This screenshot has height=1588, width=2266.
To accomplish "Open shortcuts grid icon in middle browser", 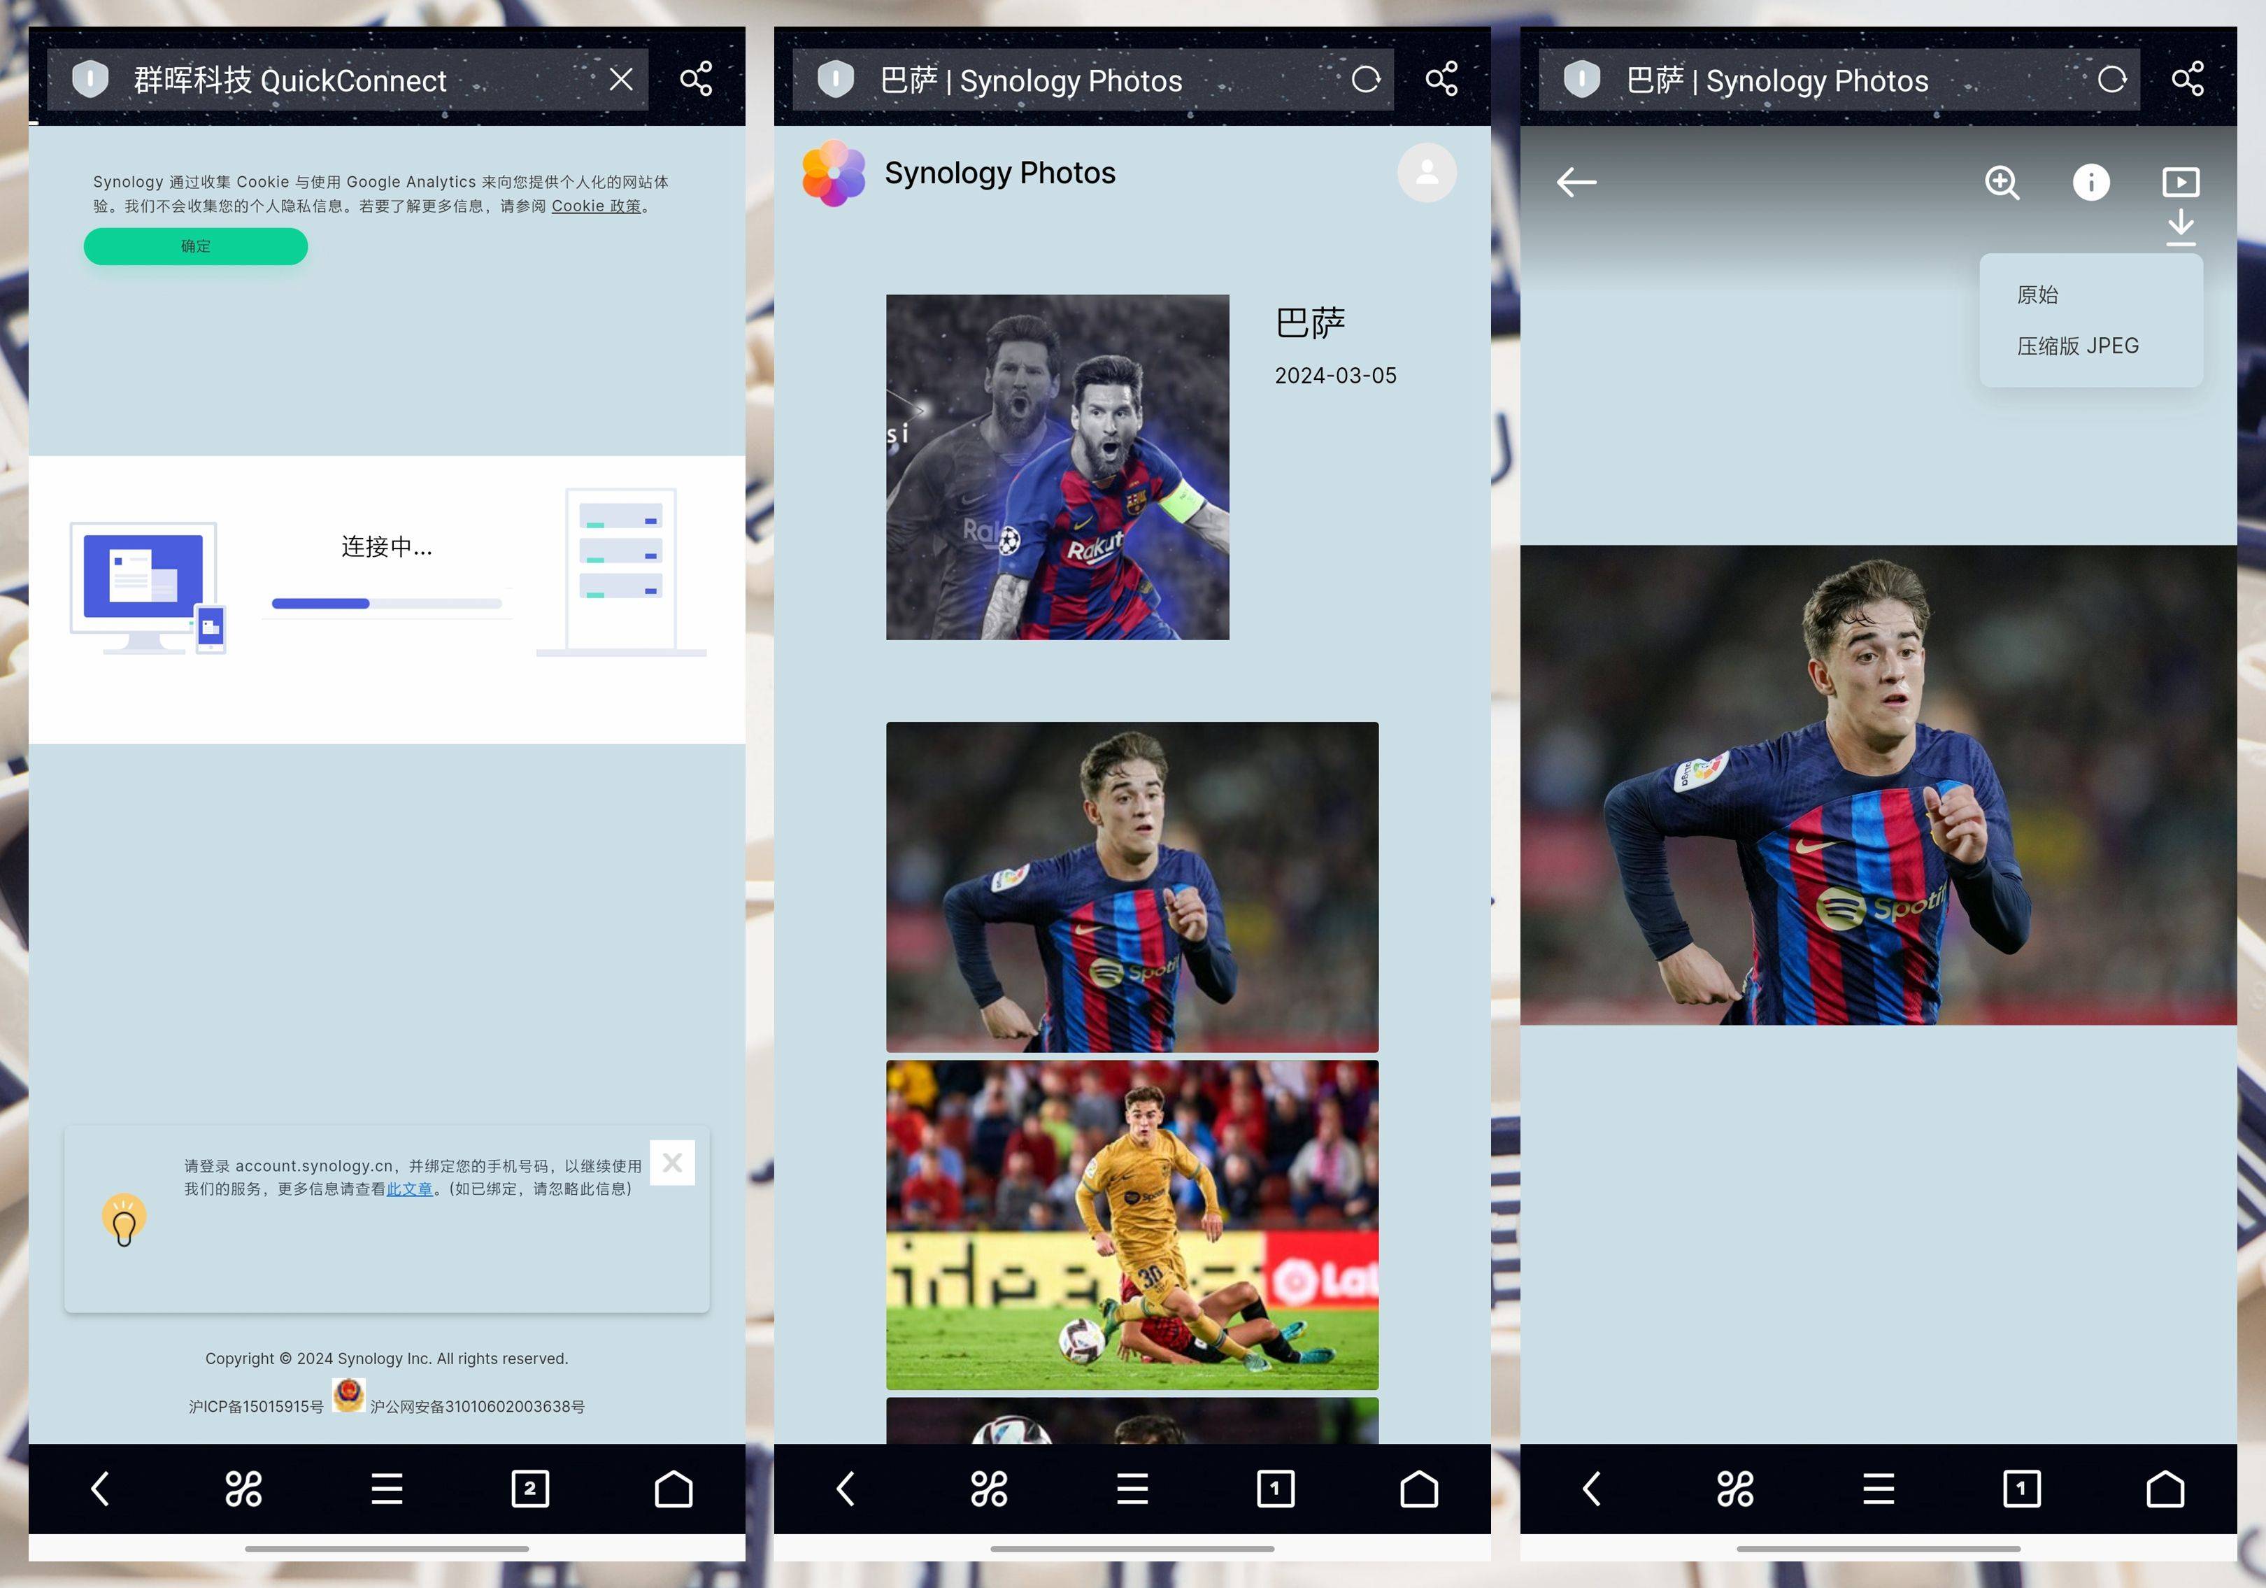I will coord(989,1489).
